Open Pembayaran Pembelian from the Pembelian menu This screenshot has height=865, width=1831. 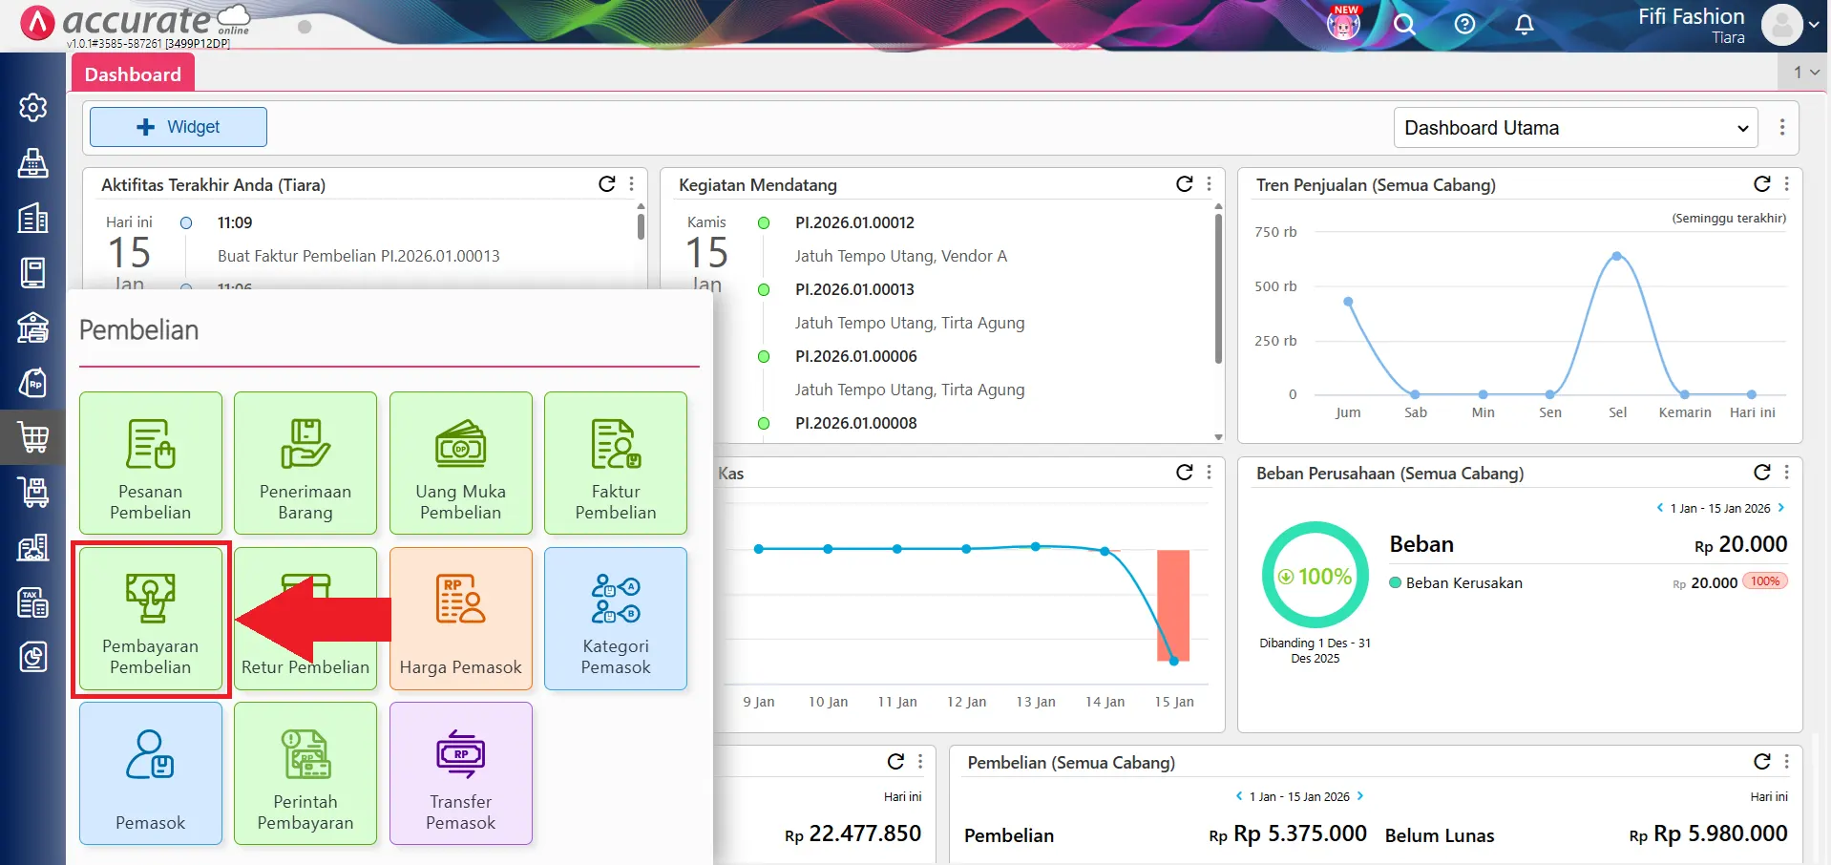150,619
